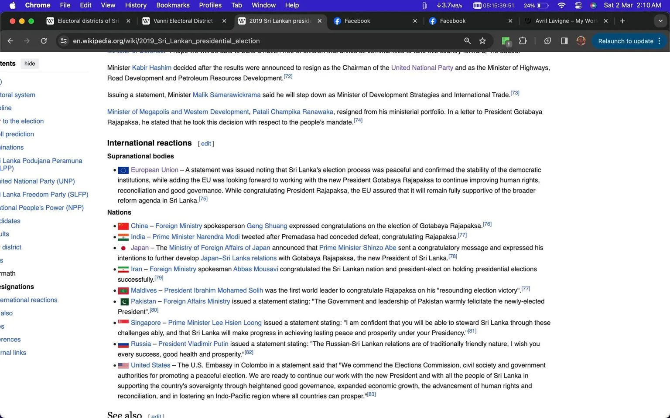
Task: Open macOS Control Center toggle icon
Action: tap(578, 5)
